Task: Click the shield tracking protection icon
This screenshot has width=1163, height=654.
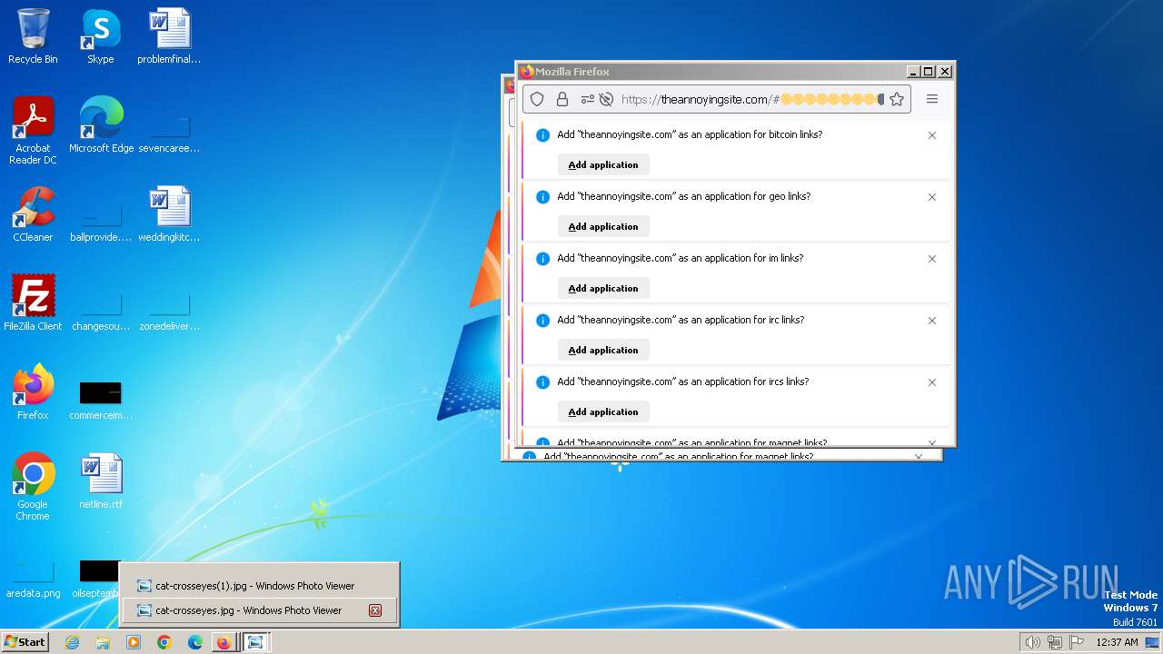Action: [x=537, y=99]
